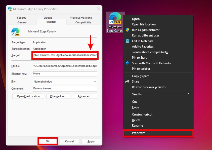The height and width of the screenshot is (150, 212).
Task: Choose Rename from the context menu
Action: pyautogui.click(x=158, y=126)
